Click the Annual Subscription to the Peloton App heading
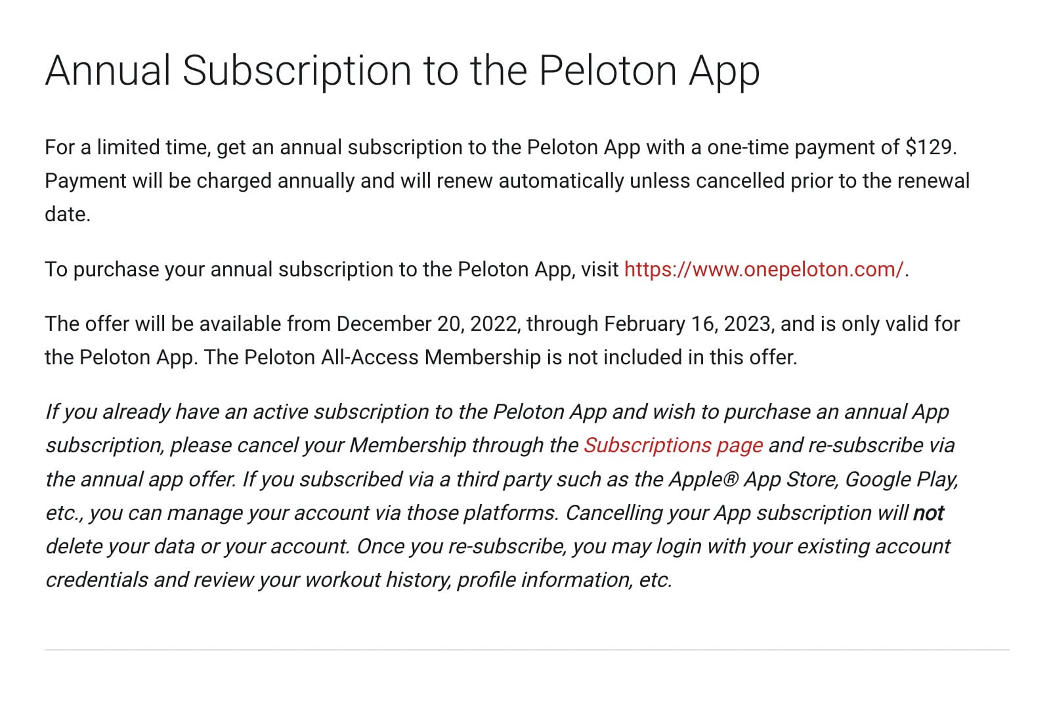Viewport: 1053px width, 705px height. (x=402, y=70)
